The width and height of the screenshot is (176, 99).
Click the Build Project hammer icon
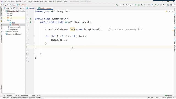tap(117, 5)
